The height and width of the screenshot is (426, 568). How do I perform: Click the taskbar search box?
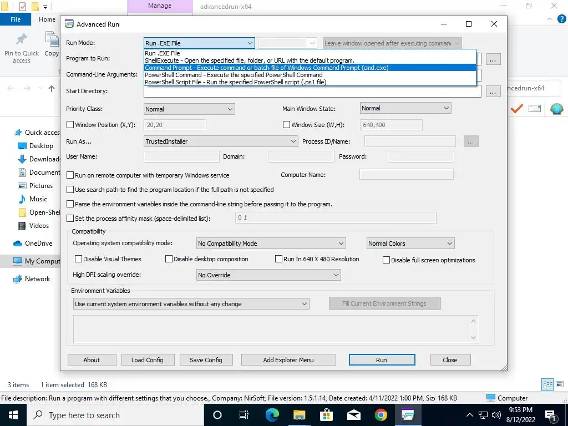pos(115,415)
